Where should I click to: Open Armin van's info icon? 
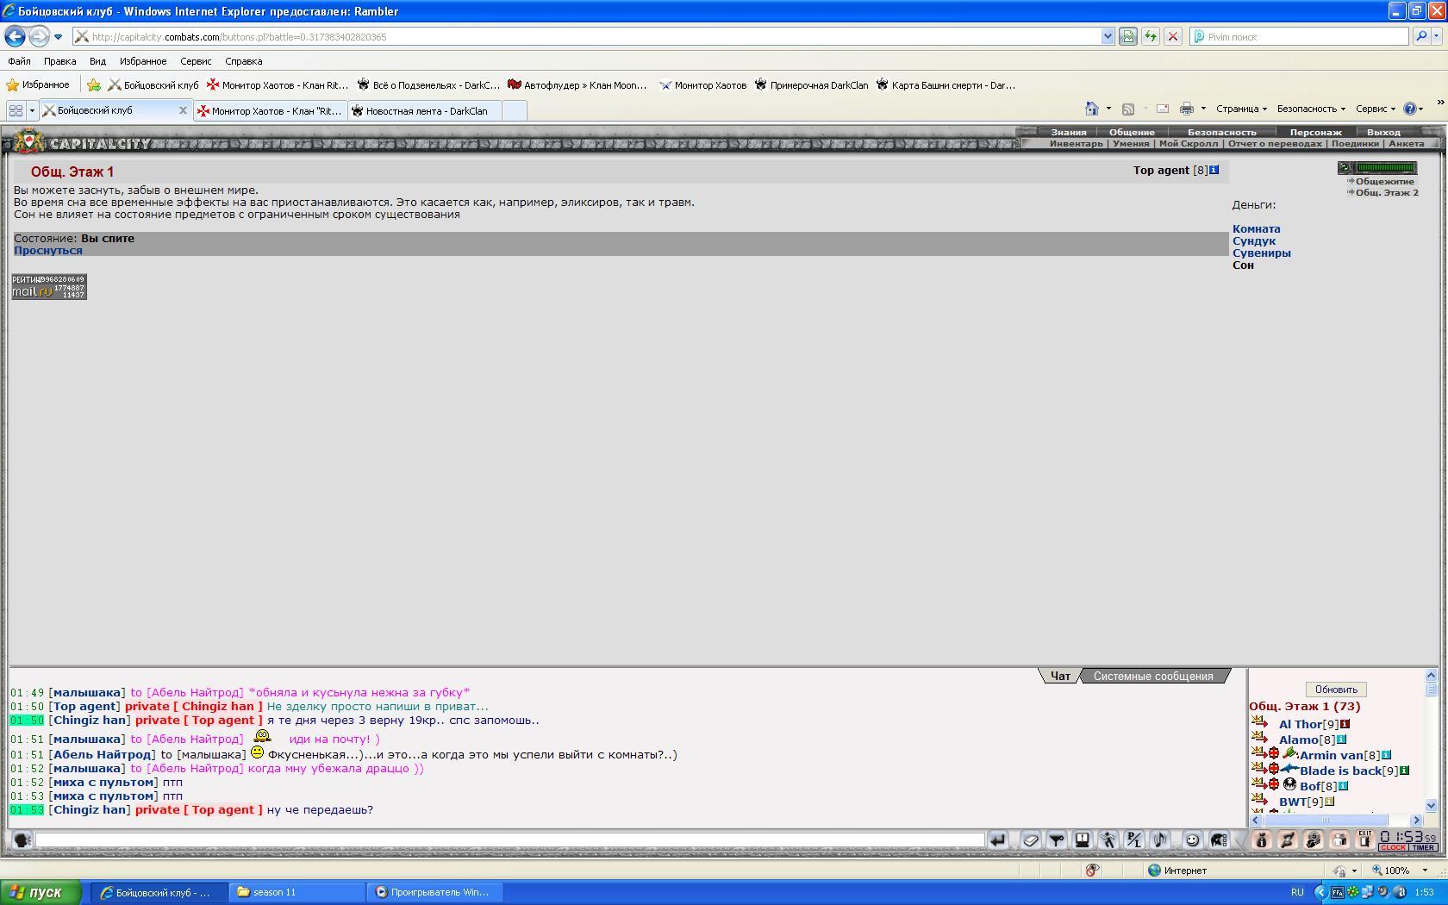point(1386,755)
